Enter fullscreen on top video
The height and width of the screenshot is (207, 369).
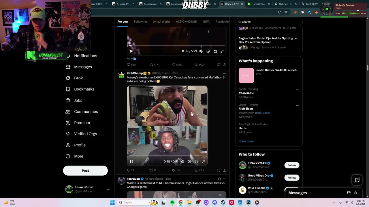click(222, 51)
